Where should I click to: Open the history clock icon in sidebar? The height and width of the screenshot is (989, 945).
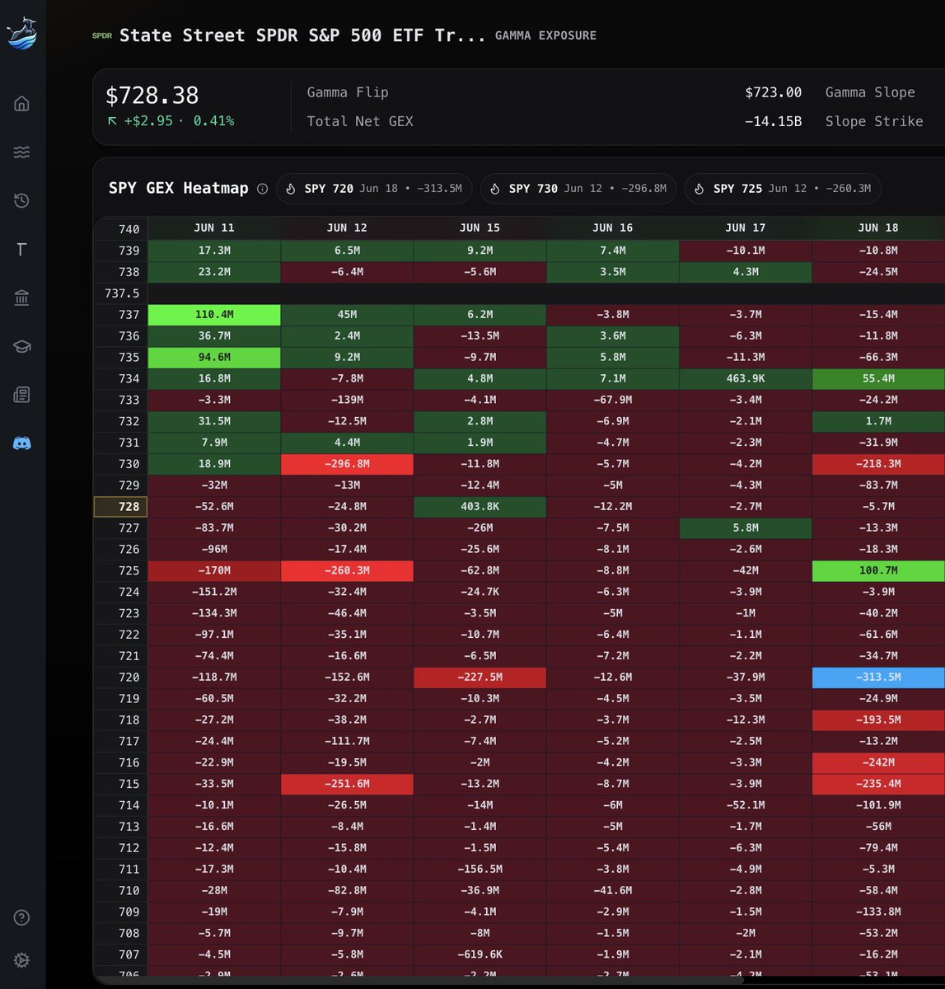22,201
